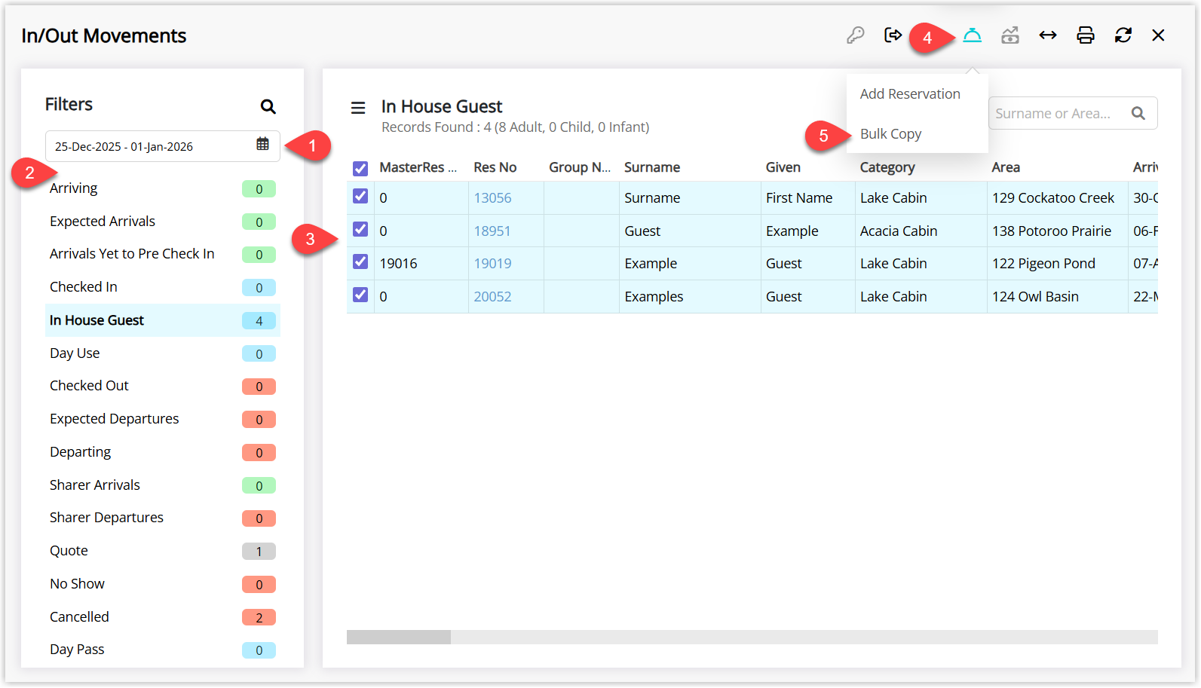This screenshot has height=688, width=1201.
Task: Select the Cancelled filter
Action: point(163,617)
